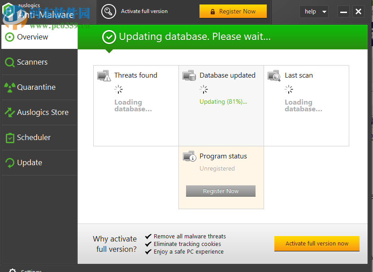Viewport: 373px width, 272px height.
Task: Select the Update sidebar icon
Action: 9,162
